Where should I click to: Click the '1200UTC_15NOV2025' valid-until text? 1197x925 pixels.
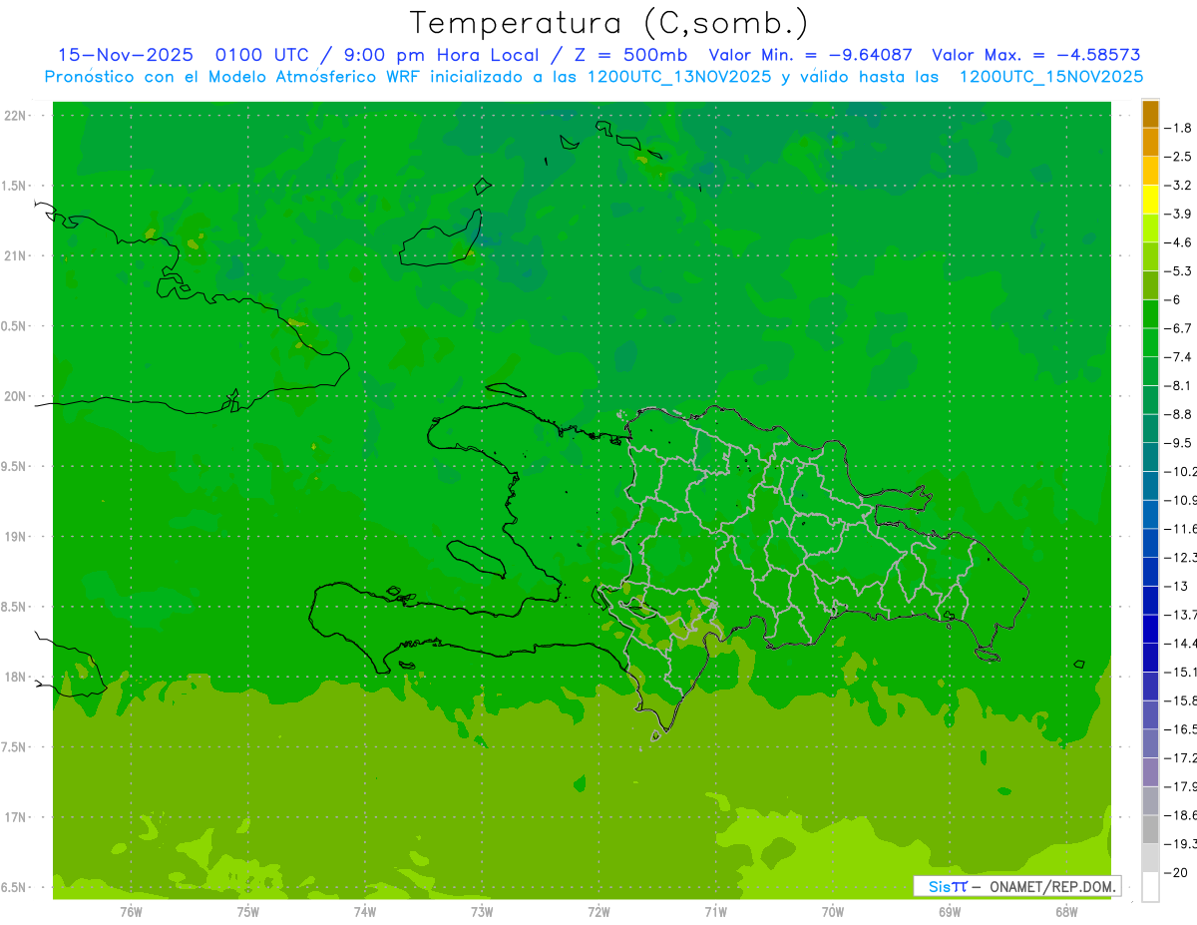coord(1051,77)
